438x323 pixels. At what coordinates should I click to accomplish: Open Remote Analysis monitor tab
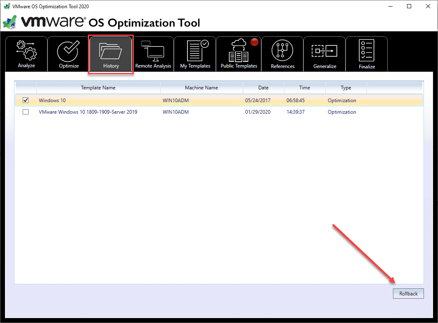click(153, 54)
